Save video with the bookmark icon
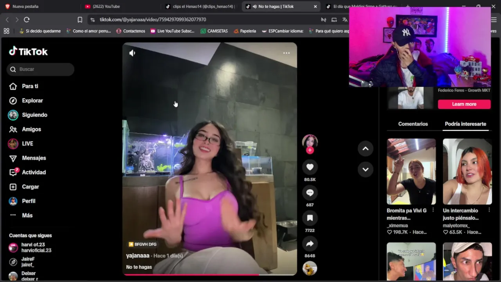Image resolution: width=501 pixels, height=282 pixels. click(x=310, y=218)
